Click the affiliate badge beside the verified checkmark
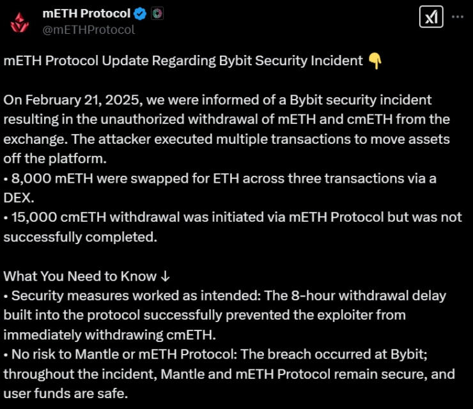473x409 pixels. [x=157, y=13]
